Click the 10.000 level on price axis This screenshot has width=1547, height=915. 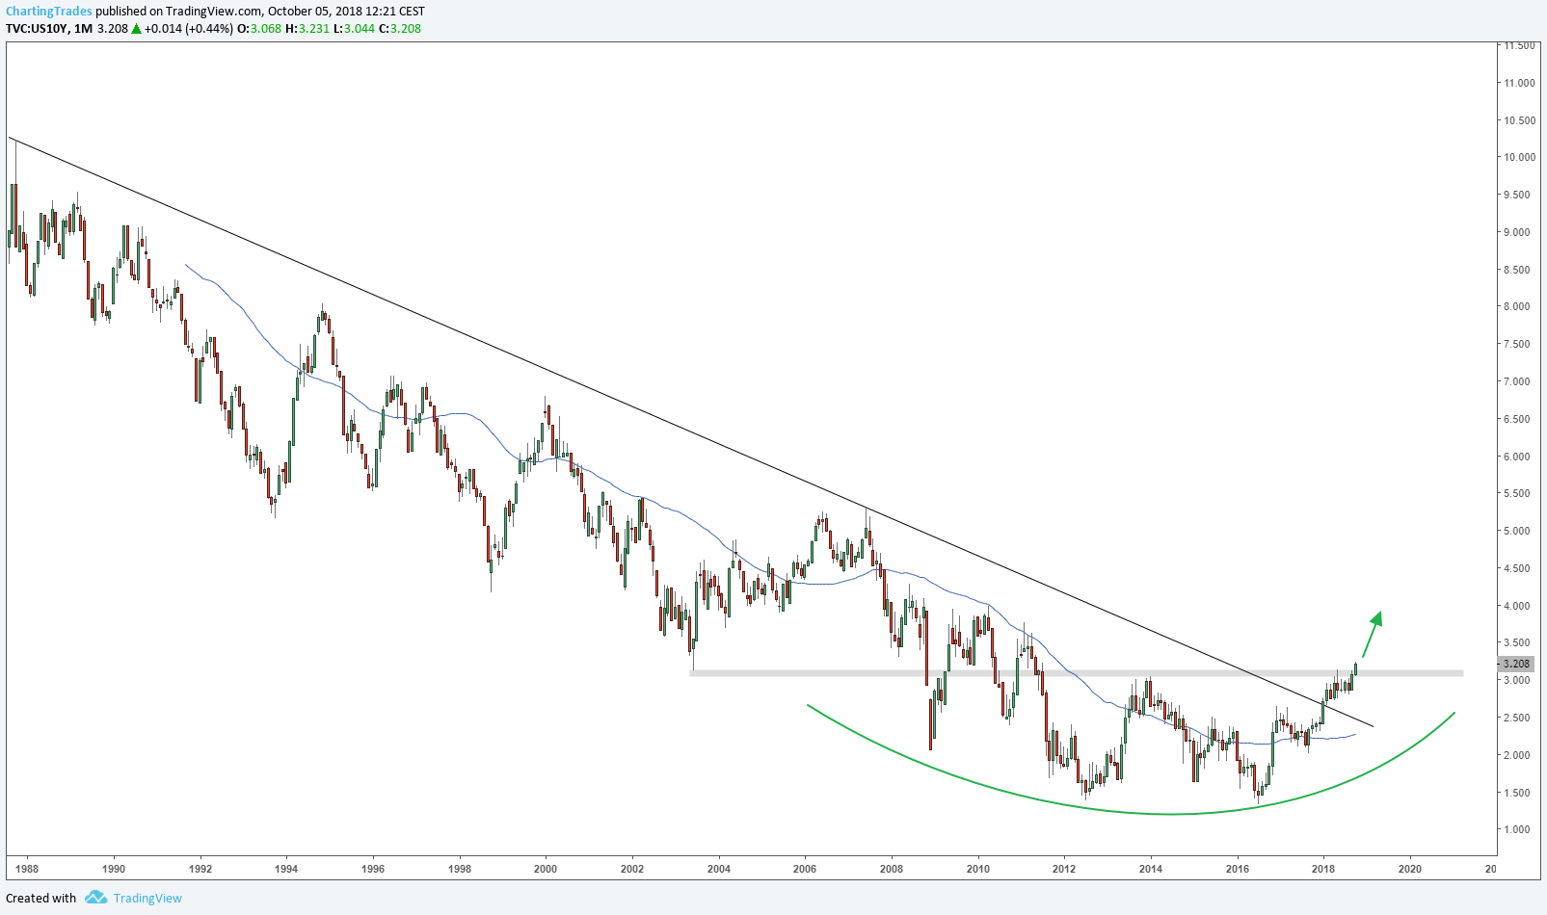tap(1519, 158)
